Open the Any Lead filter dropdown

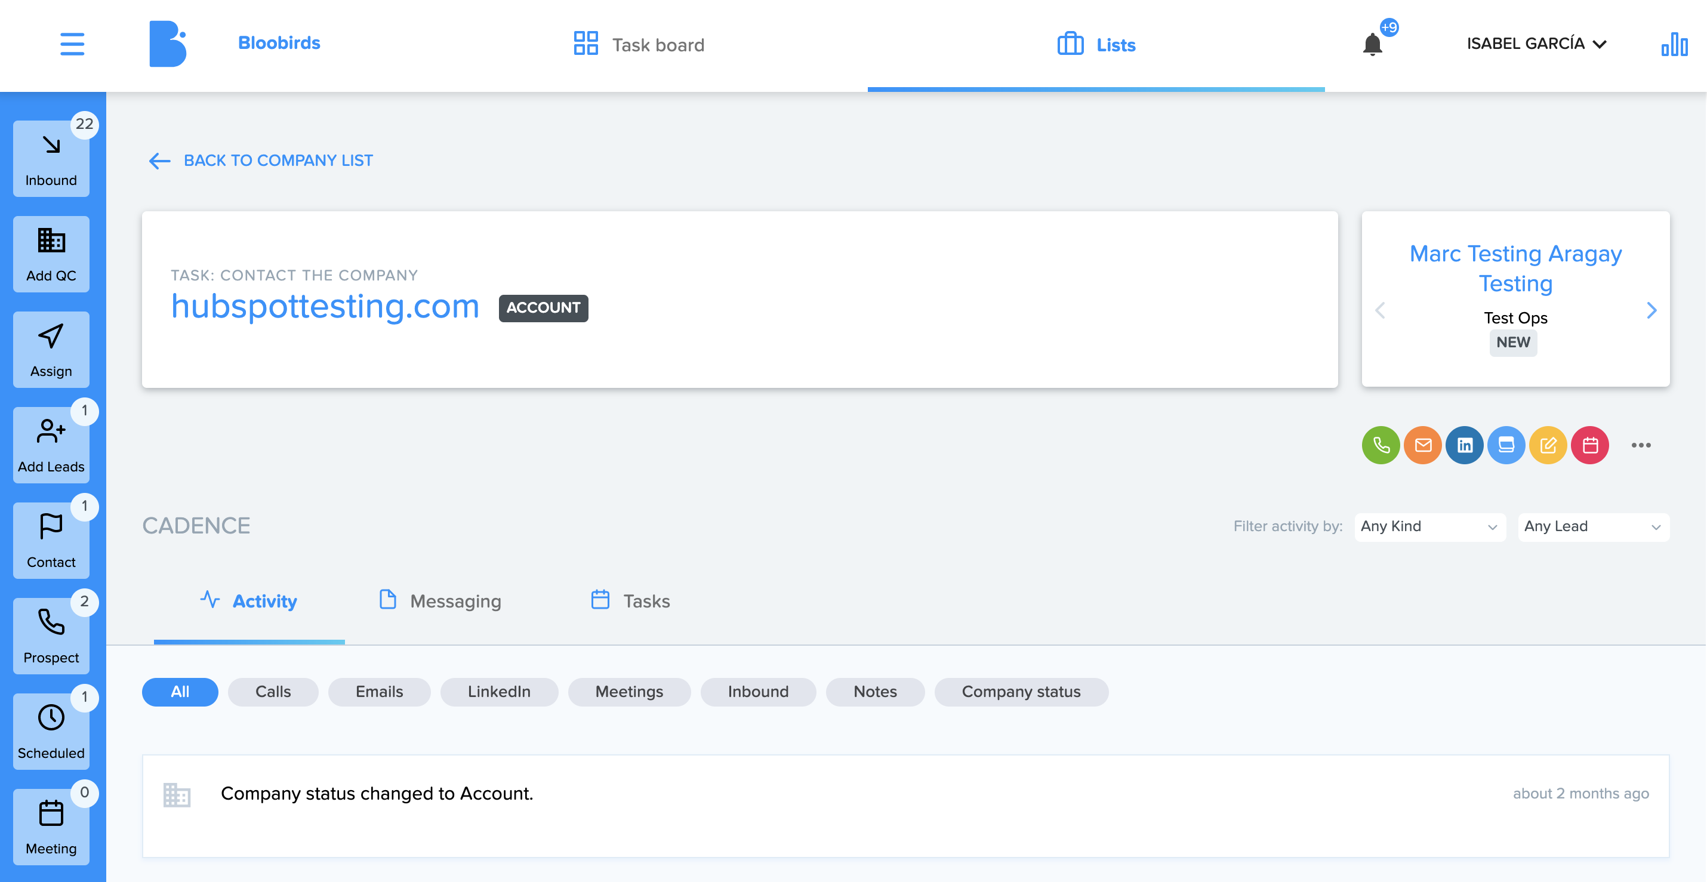(1593, 527)
